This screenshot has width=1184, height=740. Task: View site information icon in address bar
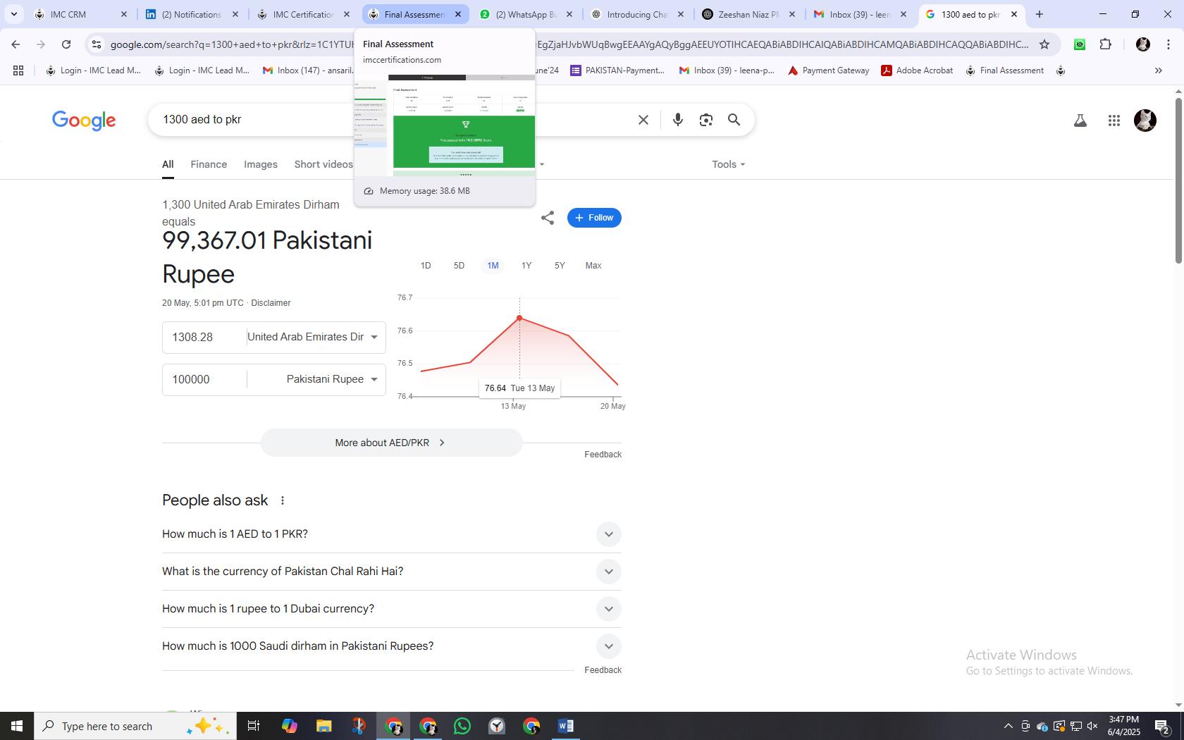tap(97, 44)
